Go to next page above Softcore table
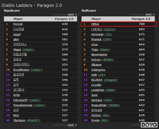The height and width of the screenshot is (129, 159). click(150, 14)
